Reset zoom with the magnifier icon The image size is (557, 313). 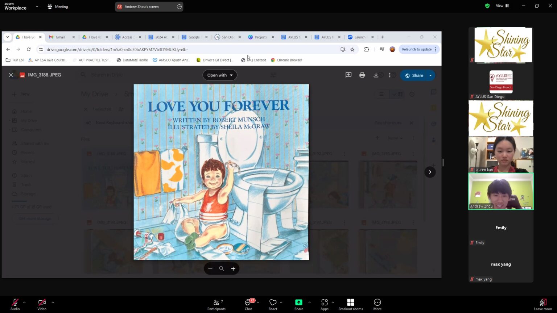(222, 268)
